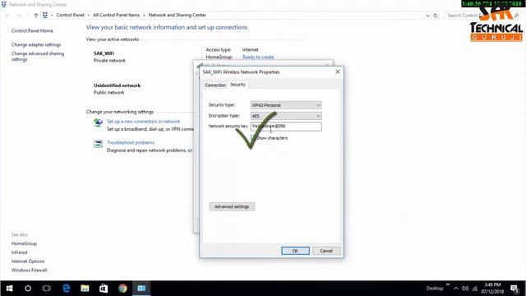The height and width of the screenshot is (296, 526).
Task: Click Set up a new connection or network
Action: click(x=143, y=121)
